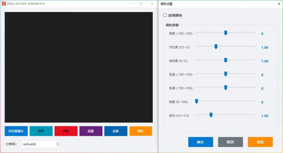This screenshot has width=283, height=153.
Task: Click the contrast value 1.00
Action: tap(265, 48)
